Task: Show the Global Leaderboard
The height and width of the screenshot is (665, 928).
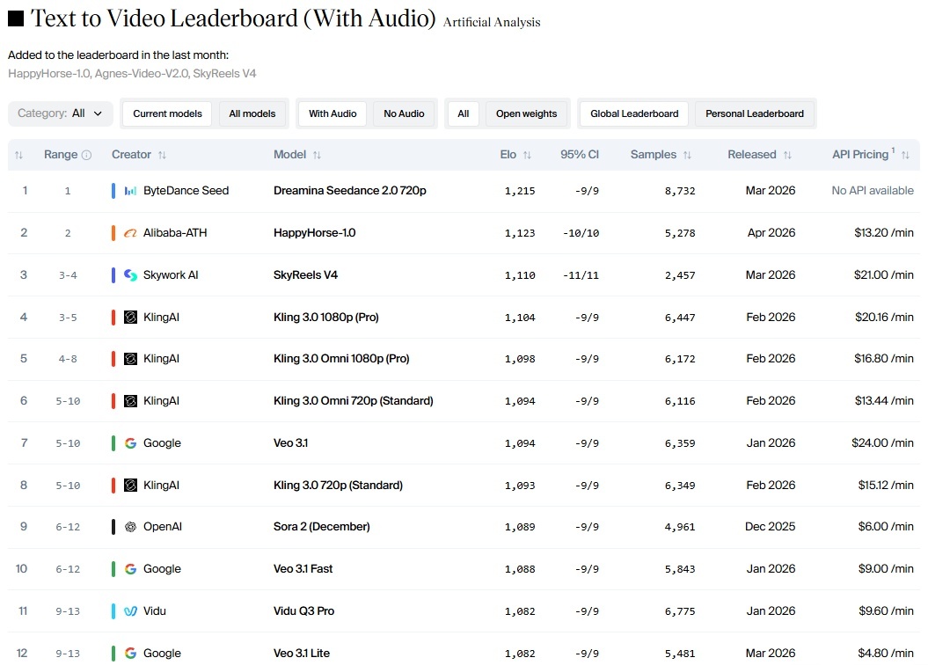Action: (634, 113)
